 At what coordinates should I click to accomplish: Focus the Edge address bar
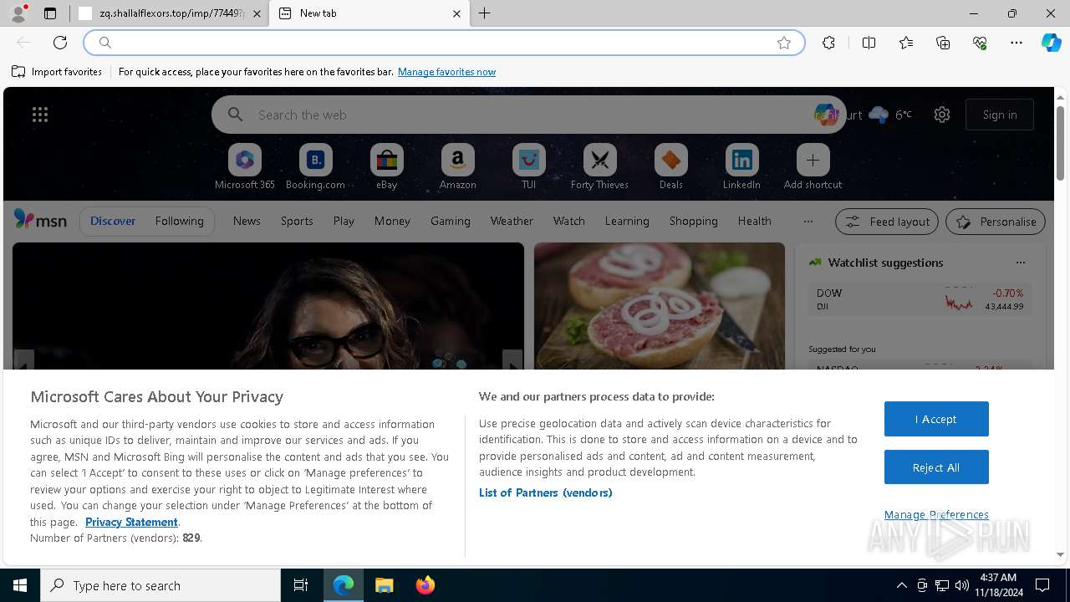[443, 43]
